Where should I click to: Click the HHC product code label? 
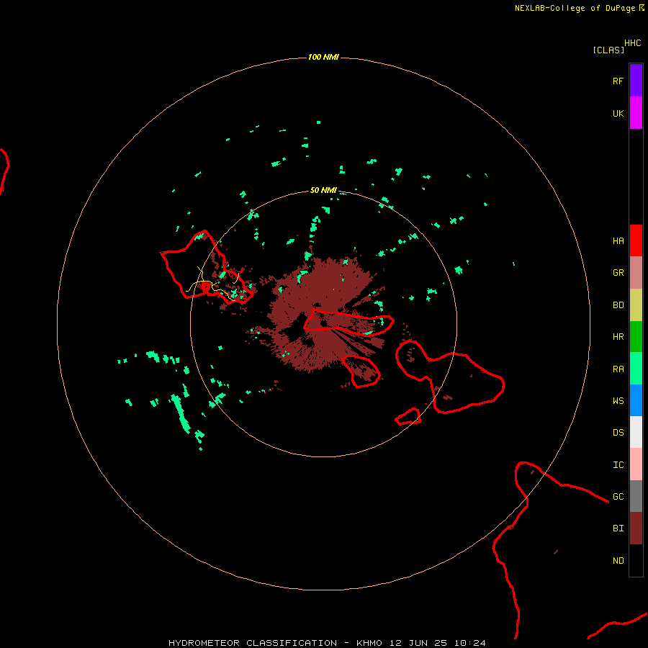632,43
